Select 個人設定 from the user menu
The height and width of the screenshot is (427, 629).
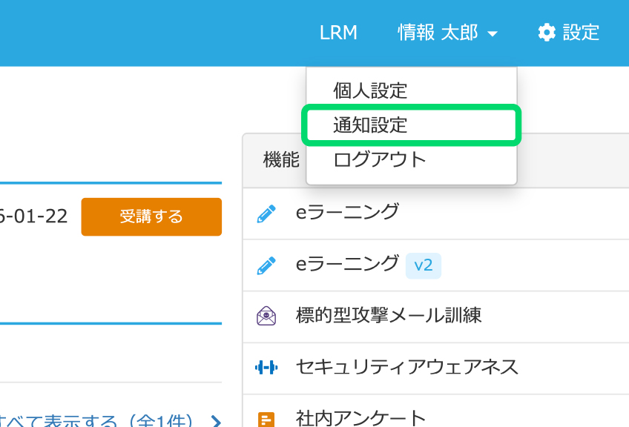(370, 91)
